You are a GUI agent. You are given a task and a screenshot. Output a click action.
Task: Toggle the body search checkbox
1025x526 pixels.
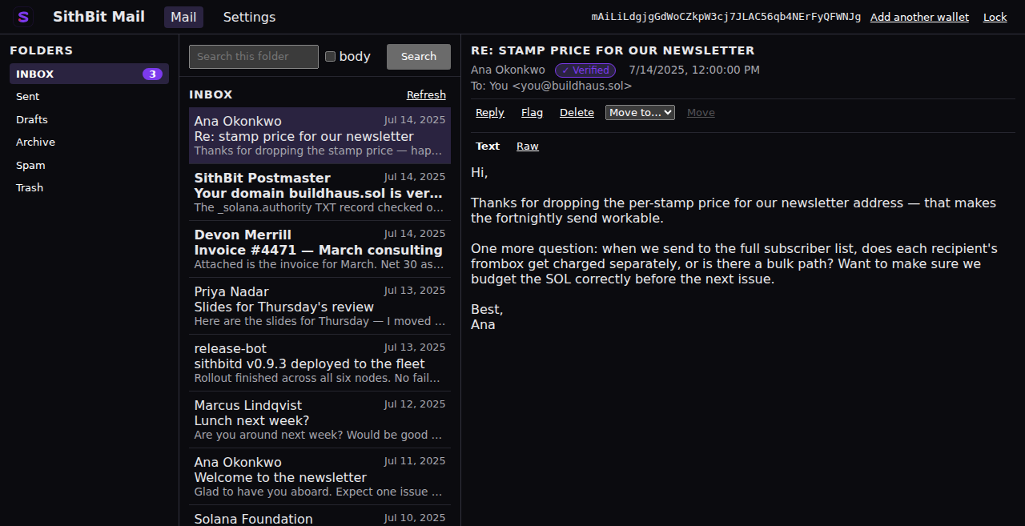tap(330, 56)
